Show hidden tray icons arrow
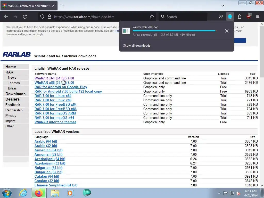Image resolution: width=264 pixels, height=198 pixels. click(x=219, y=193)
